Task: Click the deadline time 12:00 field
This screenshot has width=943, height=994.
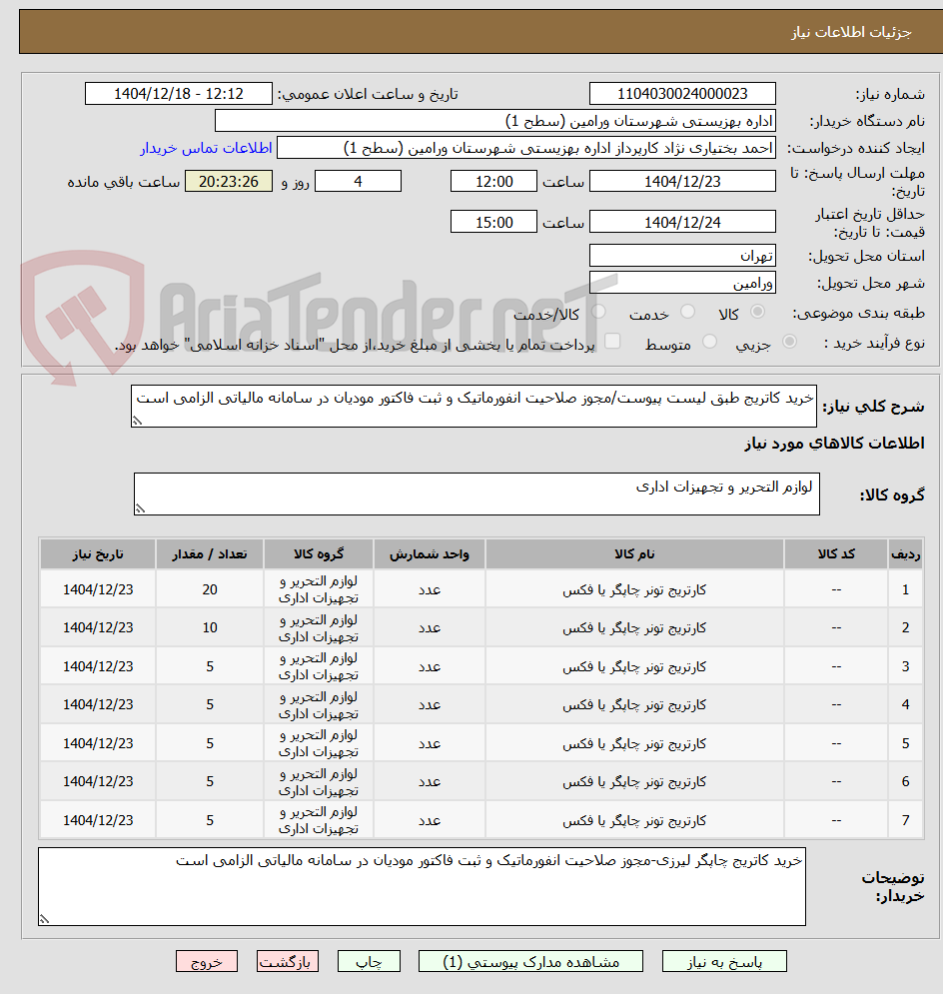Action: point(493,181)
